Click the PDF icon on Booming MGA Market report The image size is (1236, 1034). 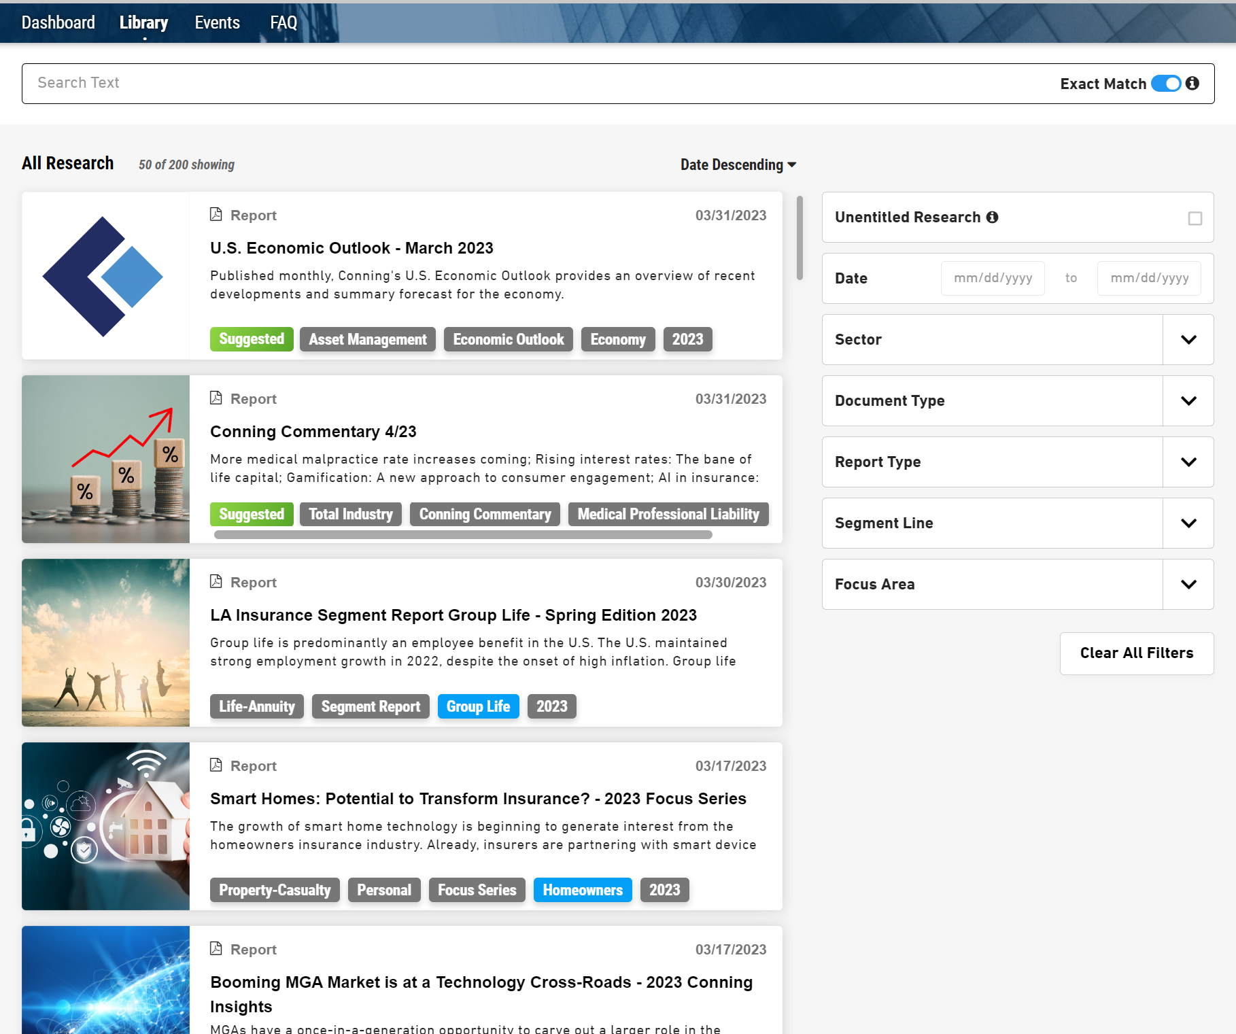[216, 949]
